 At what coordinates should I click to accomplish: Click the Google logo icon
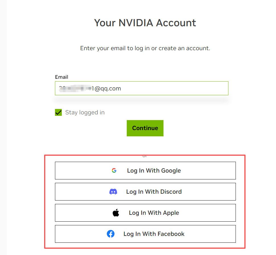pyautogui.click(x=114, y=171)
